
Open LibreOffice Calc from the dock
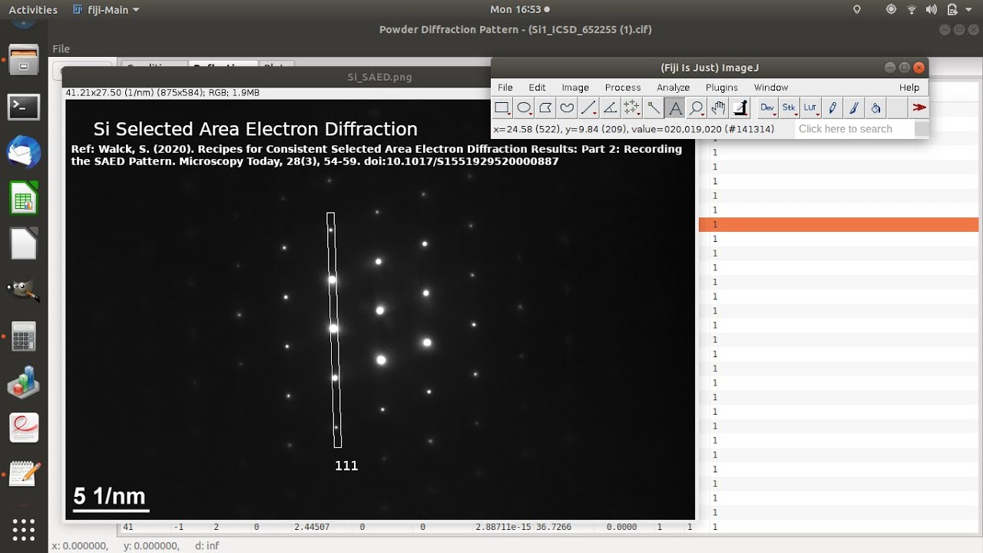[x=24, y=198]
